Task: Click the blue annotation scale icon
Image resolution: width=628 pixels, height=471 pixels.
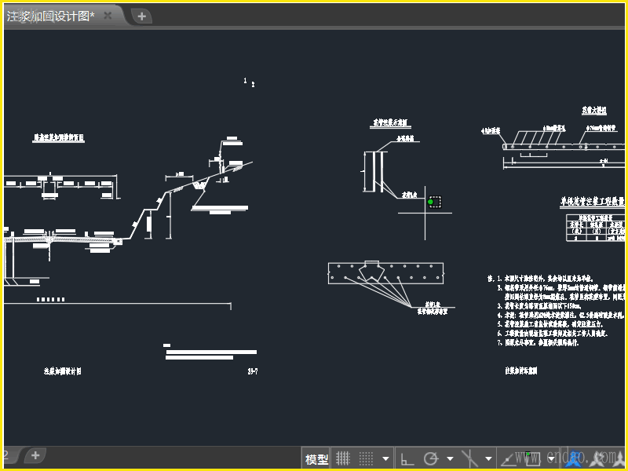Action: click(574, 458)
